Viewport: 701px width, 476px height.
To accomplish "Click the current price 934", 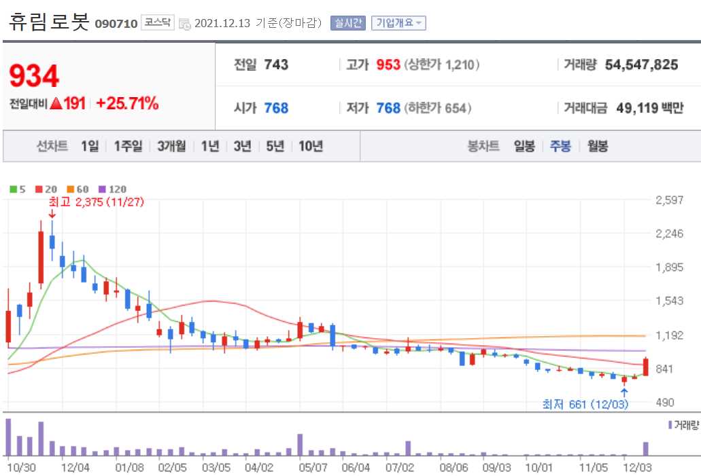I will coord(34,76).
